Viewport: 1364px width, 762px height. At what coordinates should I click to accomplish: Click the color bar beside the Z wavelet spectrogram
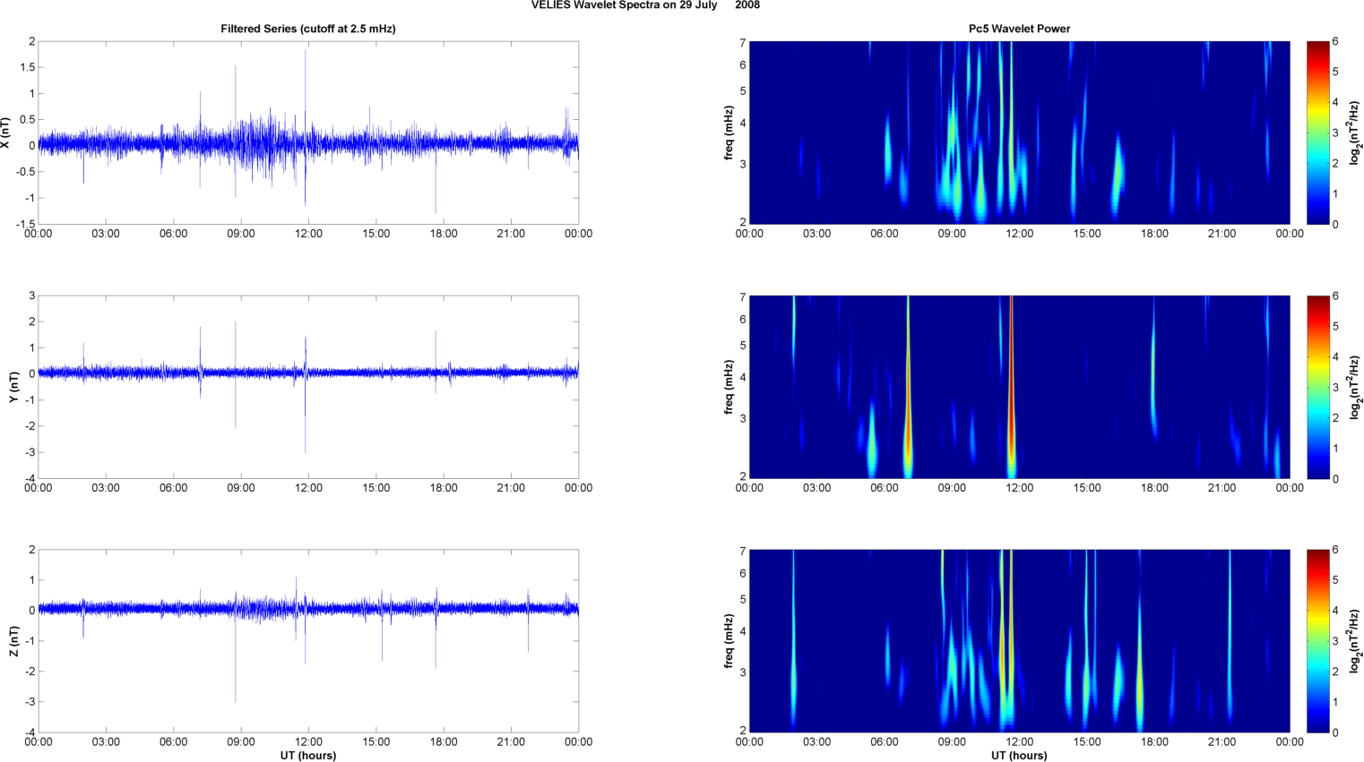click(x=1317, y=641)
